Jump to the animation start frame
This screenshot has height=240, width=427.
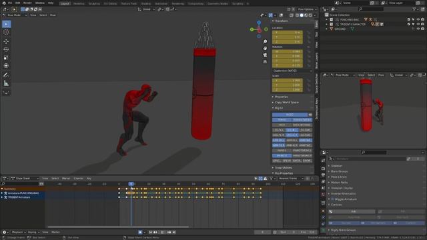150,232
